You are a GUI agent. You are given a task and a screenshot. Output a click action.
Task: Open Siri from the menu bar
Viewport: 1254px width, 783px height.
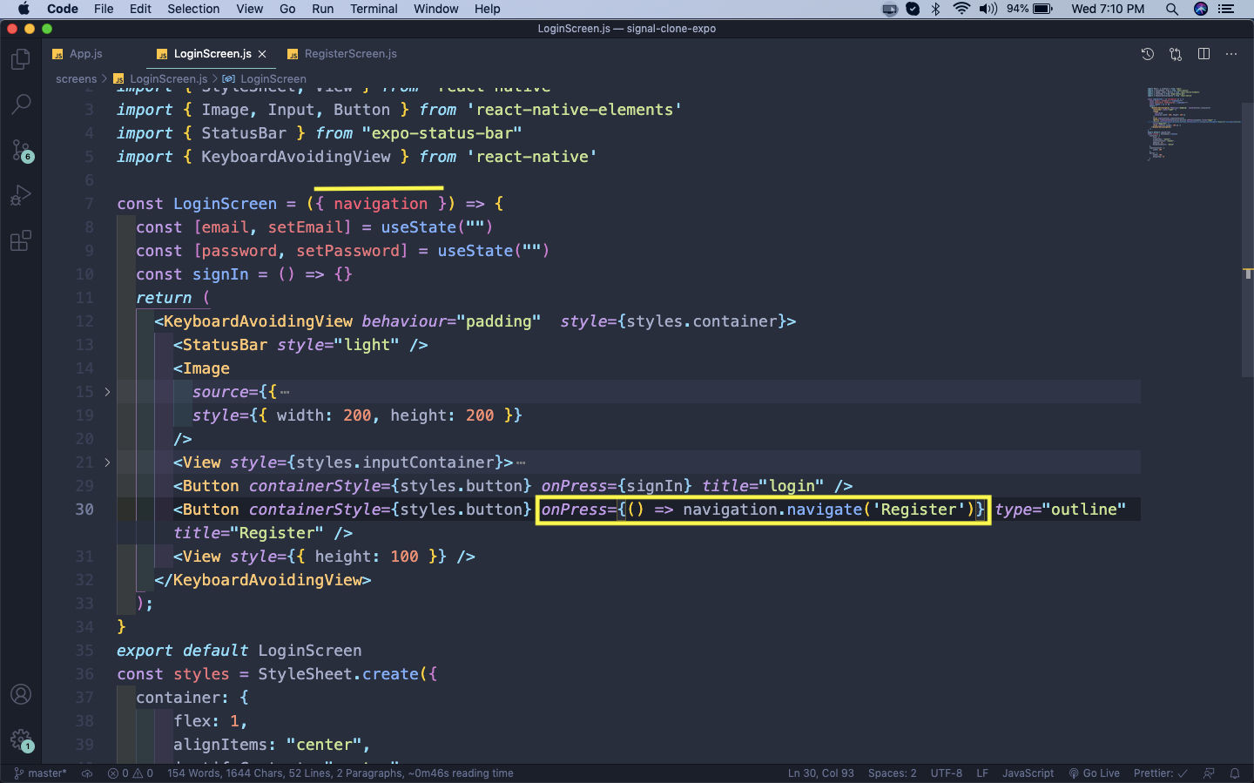(1201, 9)
